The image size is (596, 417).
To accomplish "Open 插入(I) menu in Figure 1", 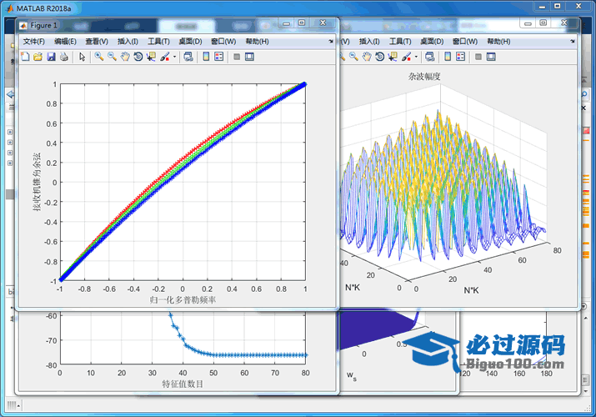I will pyautogui.click(x=128, y=42).
